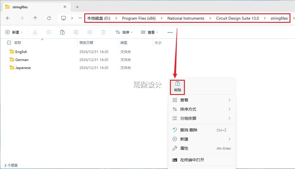Open the 新建 dropdown in toolbar

14,32
